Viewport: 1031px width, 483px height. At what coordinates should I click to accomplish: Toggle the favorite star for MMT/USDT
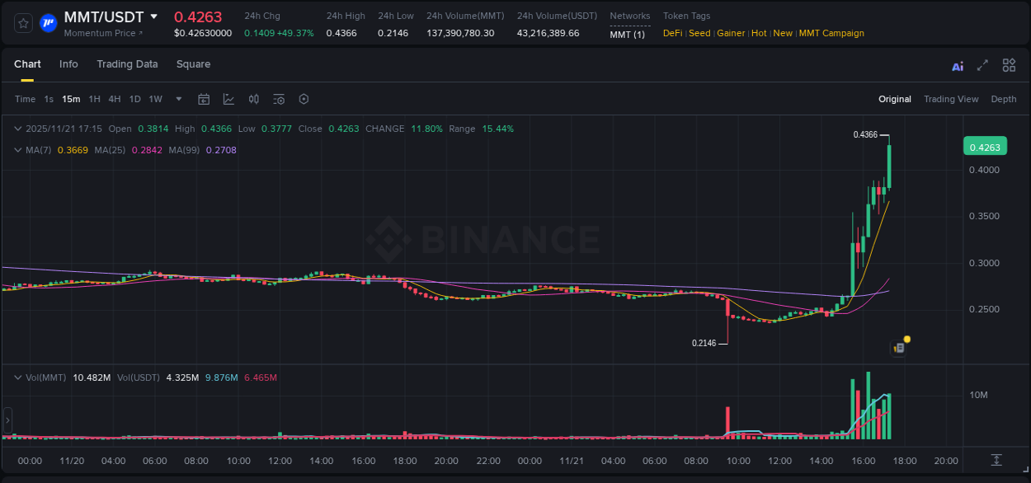click(x=22, y=23)
